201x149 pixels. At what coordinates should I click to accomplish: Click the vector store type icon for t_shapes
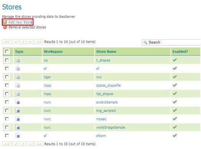click(x=18, y=60)
